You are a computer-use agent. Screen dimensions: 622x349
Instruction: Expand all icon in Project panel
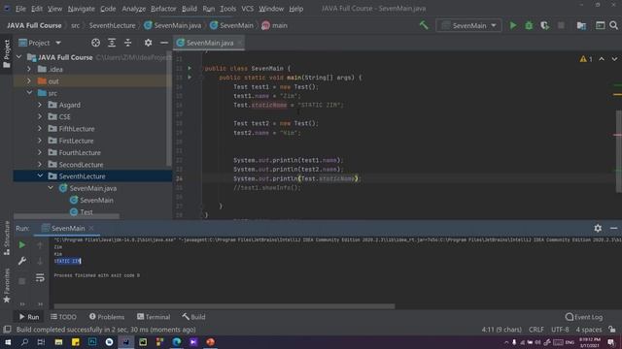[x=112, y=43]
